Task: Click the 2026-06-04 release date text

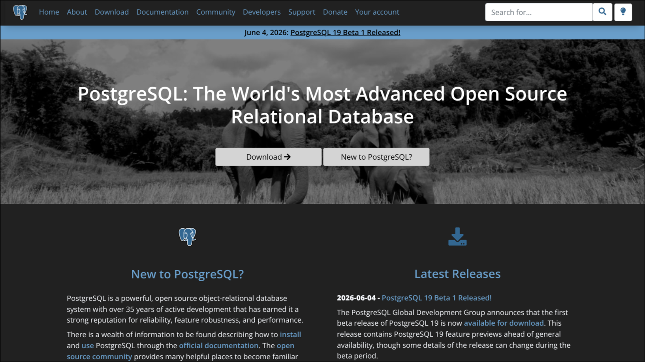Action: pos(356,298)
